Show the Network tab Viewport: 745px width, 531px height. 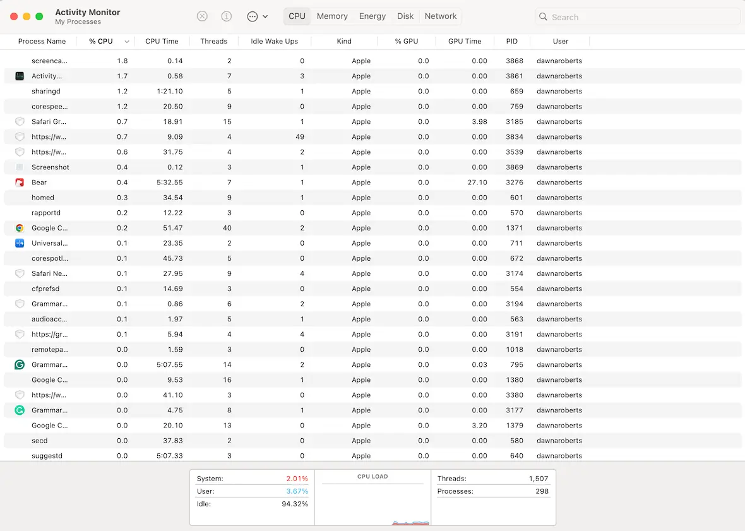pyautogui.click(x=441, y=16)
